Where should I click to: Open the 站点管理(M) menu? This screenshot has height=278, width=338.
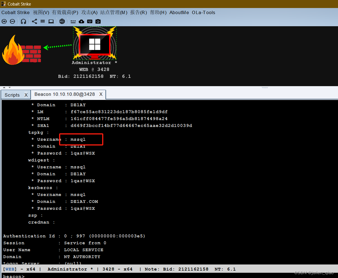tap(114, 12)
